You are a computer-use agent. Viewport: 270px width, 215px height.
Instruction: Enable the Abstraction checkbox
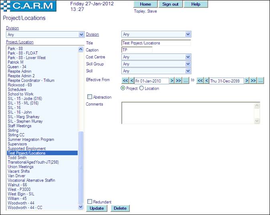coord(90,97)
